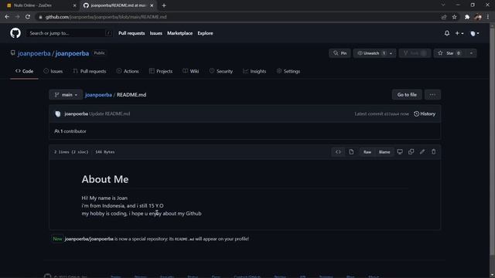View the file History
This screenshot has width=495, height=278.
pos(425,114)
